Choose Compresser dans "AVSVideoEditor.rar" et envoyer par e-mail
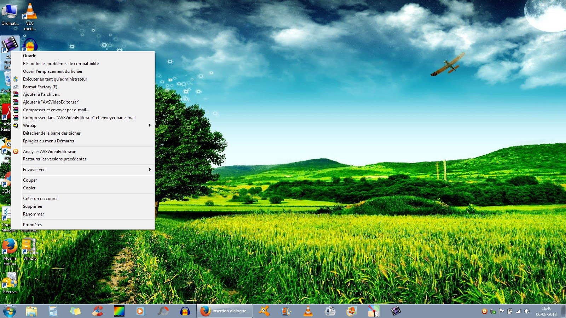The height and width of the screenshot is (318, 566). (83, 118)
